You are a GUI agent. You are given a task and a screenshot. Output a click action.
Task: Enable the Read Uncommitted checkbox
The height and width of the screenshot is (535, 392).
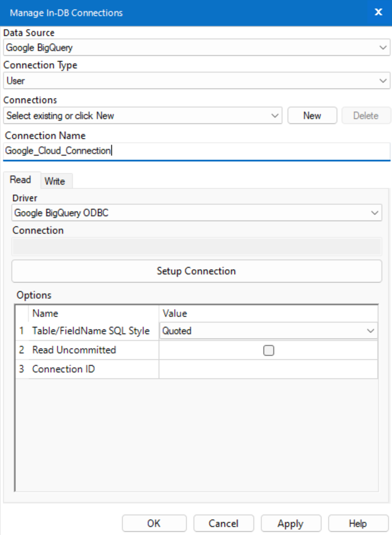pyautogui.click(x=269, y=351)
